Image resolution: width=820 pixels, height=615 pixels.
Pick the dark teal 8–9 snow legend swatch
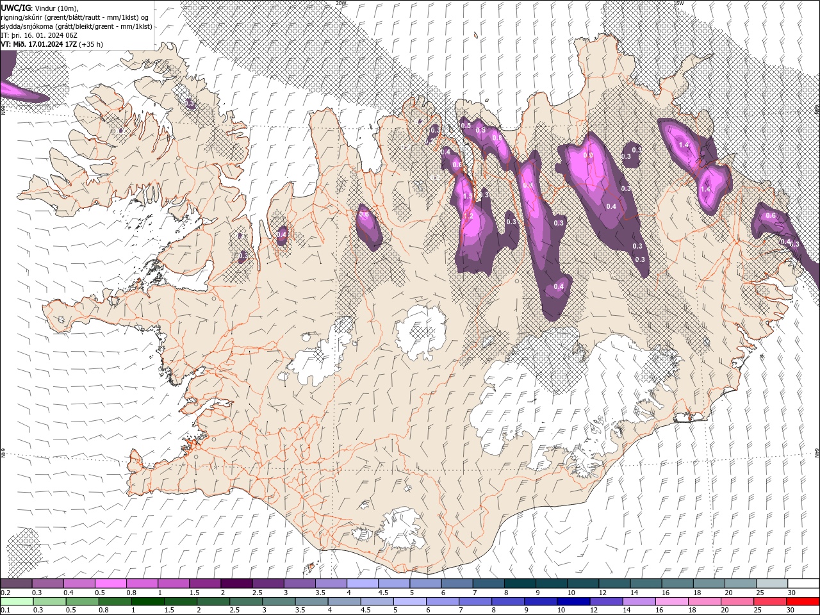pyautogui.click(x=520, y=584)
